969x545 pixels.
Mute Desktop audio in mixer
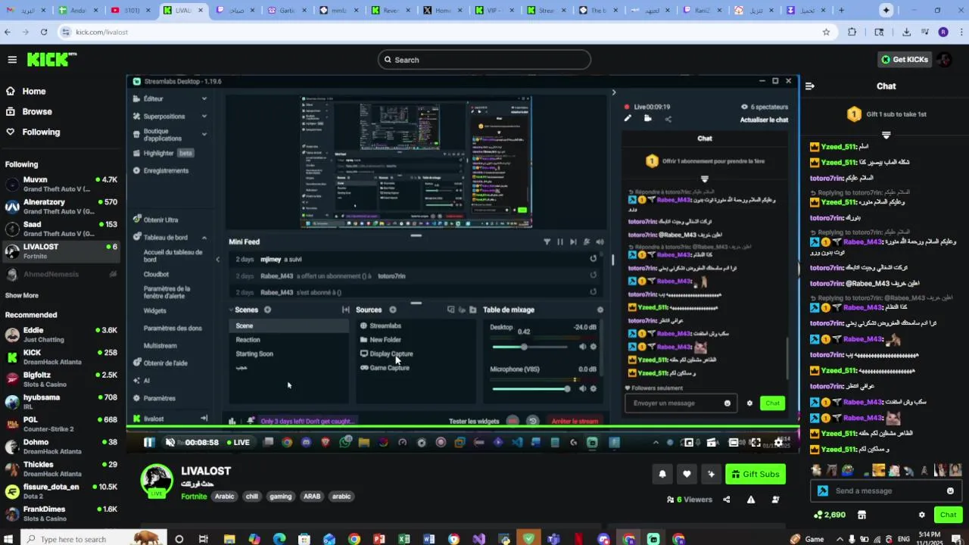click(x=582, y=347)
